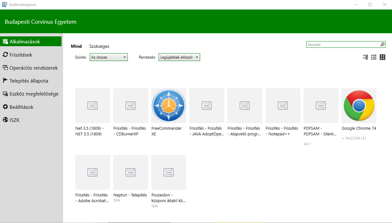Open the FreeCommander XE compass icon

coord(169,106)
